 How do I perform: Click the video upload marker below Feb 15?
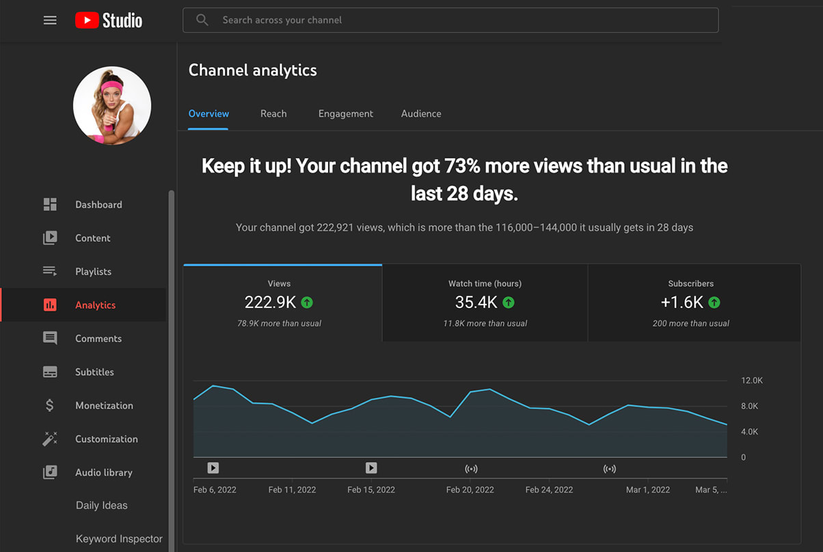pos(371,468)
